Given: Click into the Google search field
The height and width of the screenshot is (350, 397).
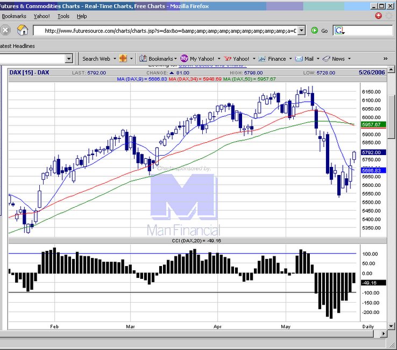Looking at the screenshot, I should pyautogui.click(x=368, y=31).
